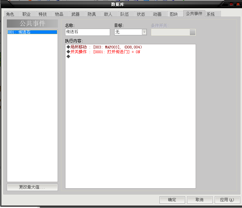
Task: Open the 队伍 tab
Action: 126,14
